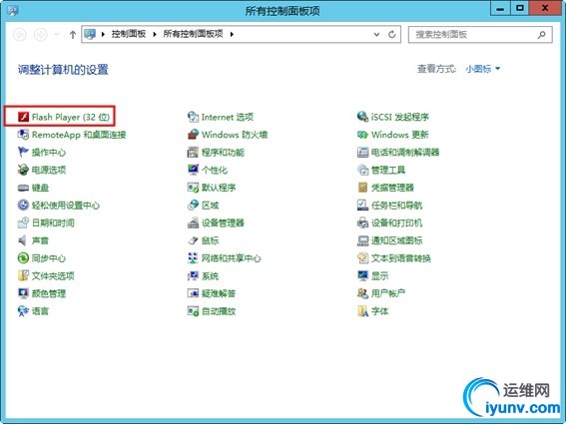Open 文本到语音转换 link
The width and height of the screenshot is (566, 424).
pos(401,258)
